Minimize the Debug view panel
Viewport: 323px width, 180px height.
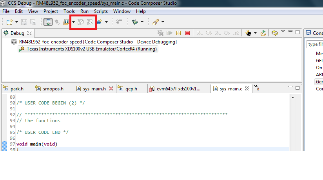tap(290, 31)
